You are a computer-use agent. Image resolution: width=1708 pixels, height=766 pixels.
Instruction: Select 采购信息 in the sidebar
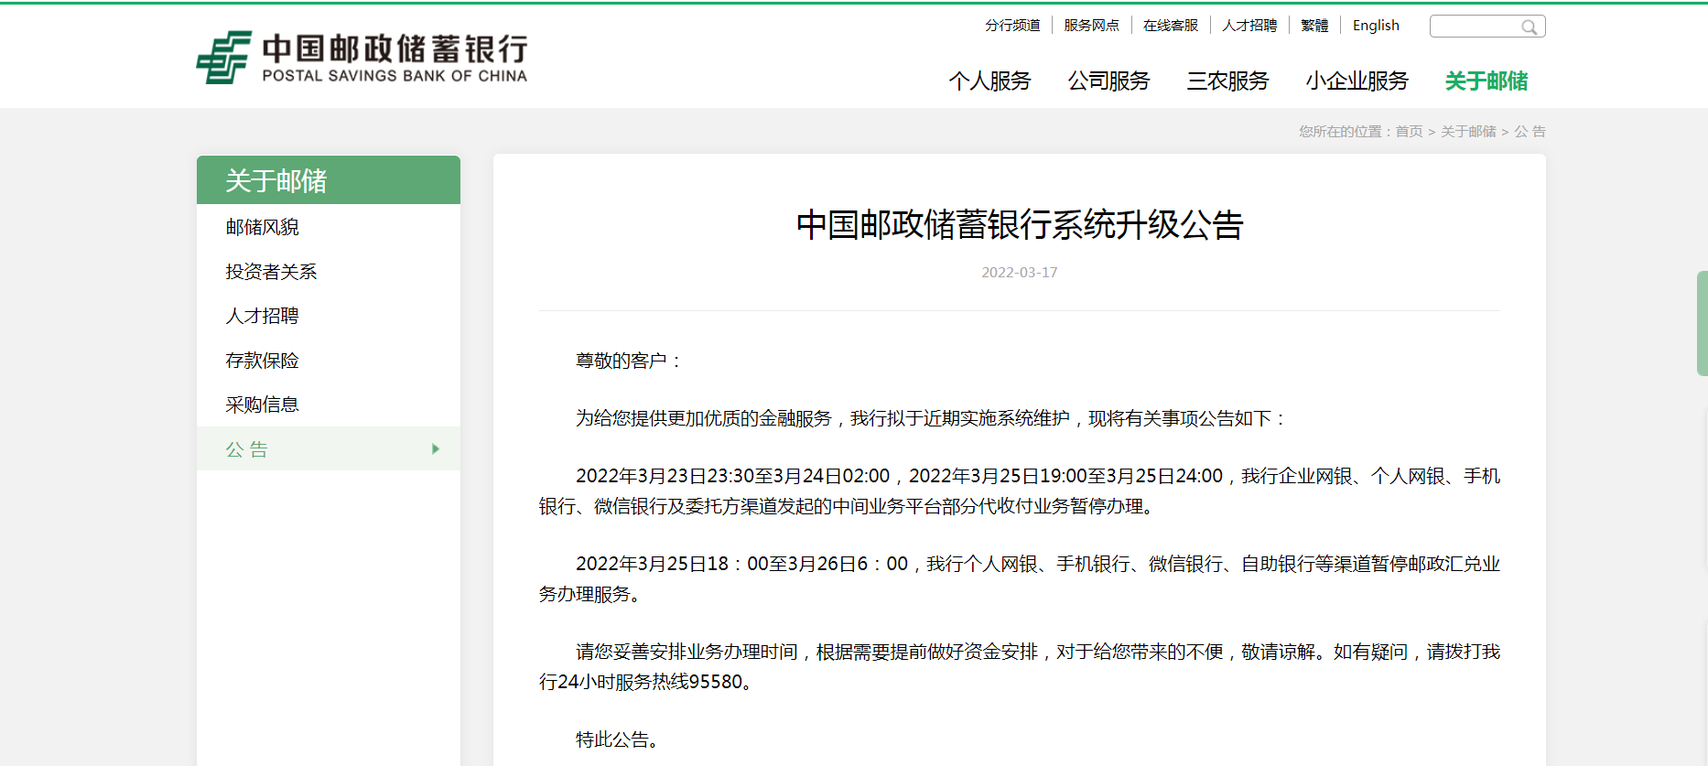(263, 405)
